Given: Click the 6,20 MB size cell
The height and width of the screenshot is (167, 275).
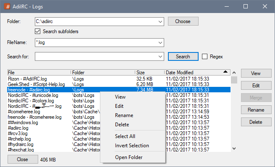Looking at the screenshot, I should click(x=145, y=84).
